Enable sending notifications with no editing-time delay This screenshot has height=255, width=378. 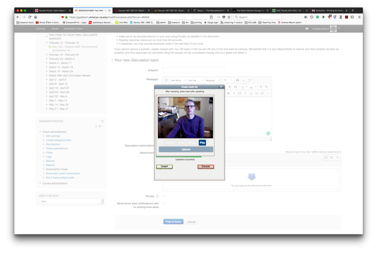click(164, 203)
